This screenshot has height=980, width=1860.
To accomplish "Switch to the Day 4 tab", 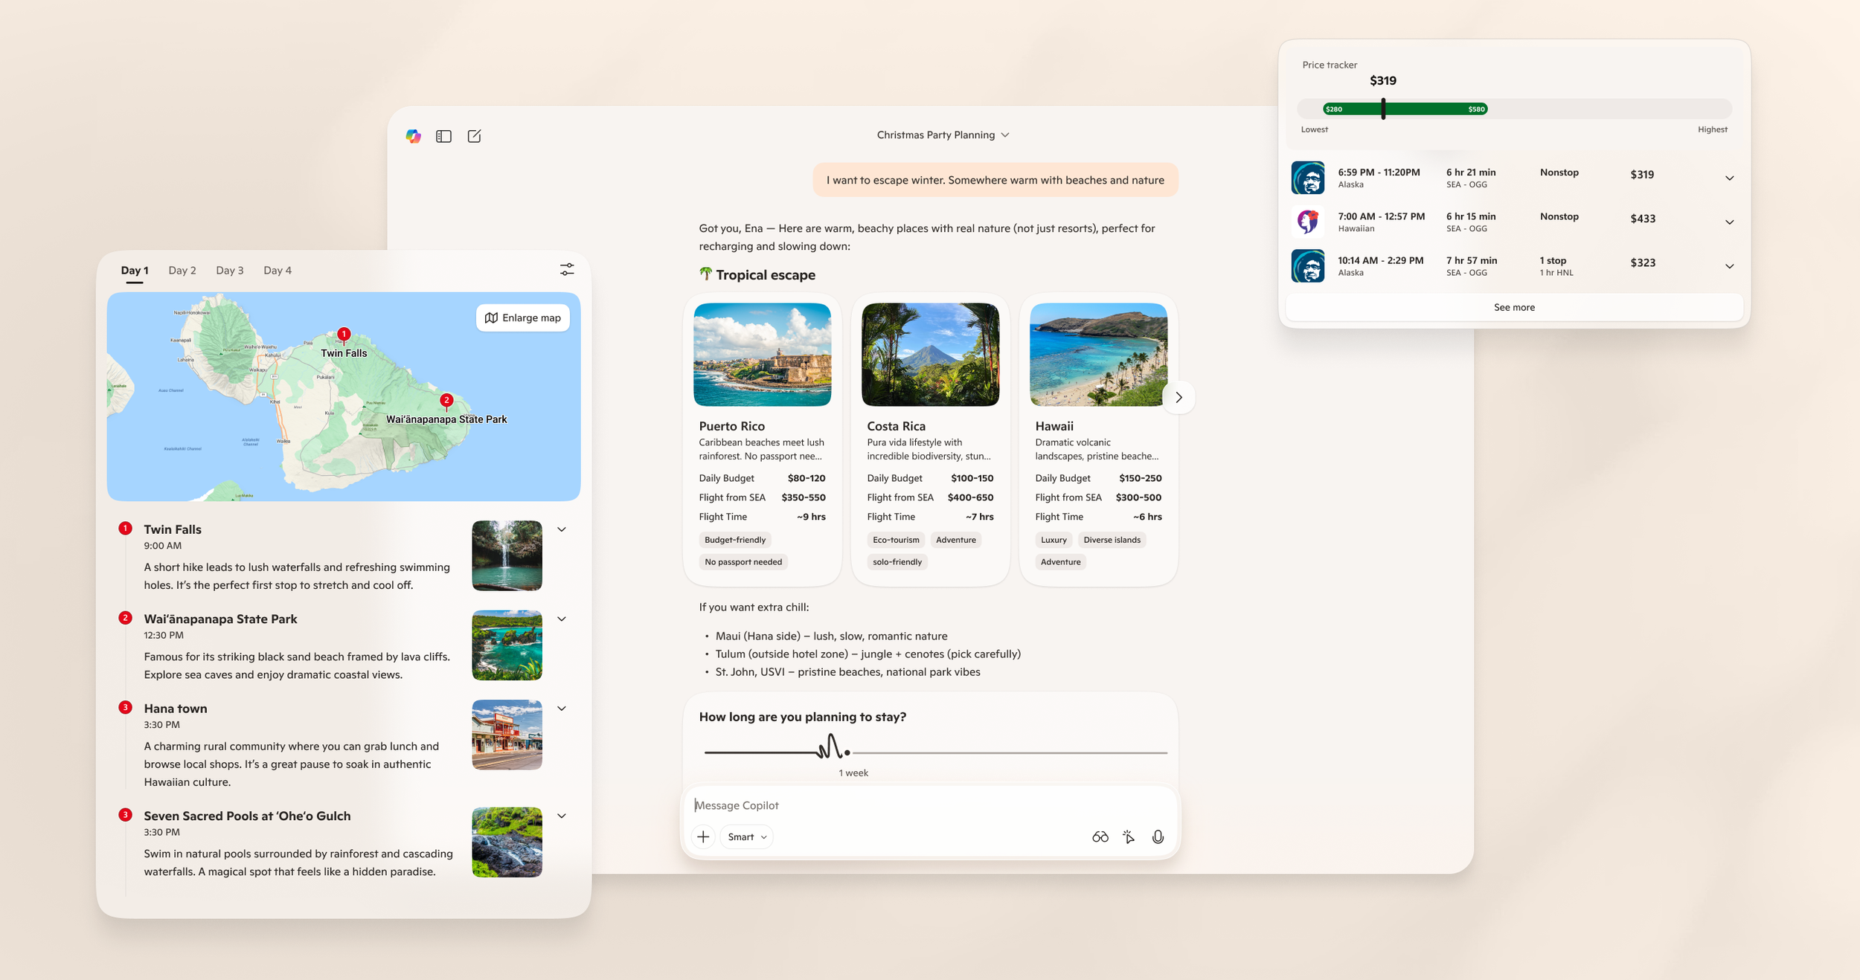I will 278,271.
